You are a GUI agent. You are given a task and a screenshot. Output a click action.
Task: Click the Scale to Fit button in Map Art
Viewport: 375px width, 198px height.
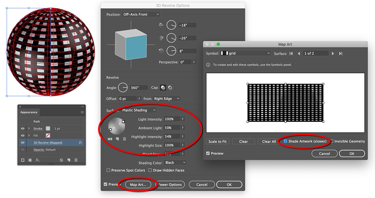(217, 141)
